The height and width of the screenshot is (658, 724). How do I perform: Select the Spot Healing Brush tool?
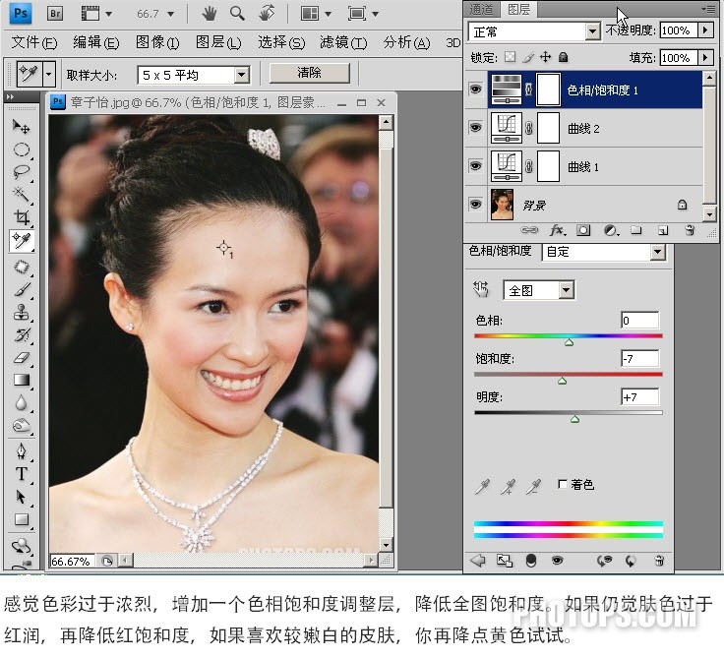tap(21, 267)
